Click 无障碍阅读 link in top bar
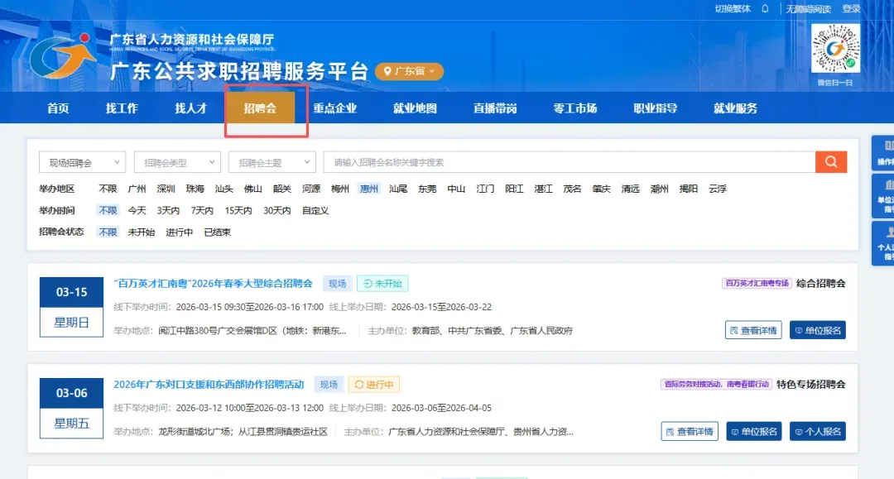 point(808,8)
